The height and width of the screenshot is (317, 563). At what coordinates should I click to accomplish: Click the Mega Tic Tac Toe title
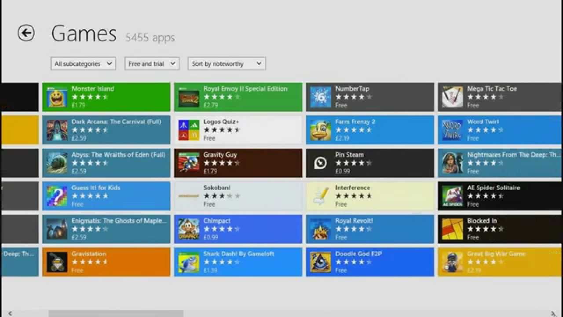tap(492, 88)
